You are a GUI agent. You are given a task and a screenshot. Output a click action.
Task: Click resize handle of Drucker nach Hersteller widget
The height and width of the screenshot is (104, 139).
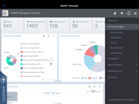(x=60, y=80)
